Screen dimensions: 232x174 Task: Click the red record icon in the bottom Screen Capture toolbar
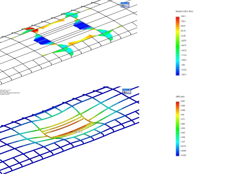pyautogui.click(x=126, y=93)
